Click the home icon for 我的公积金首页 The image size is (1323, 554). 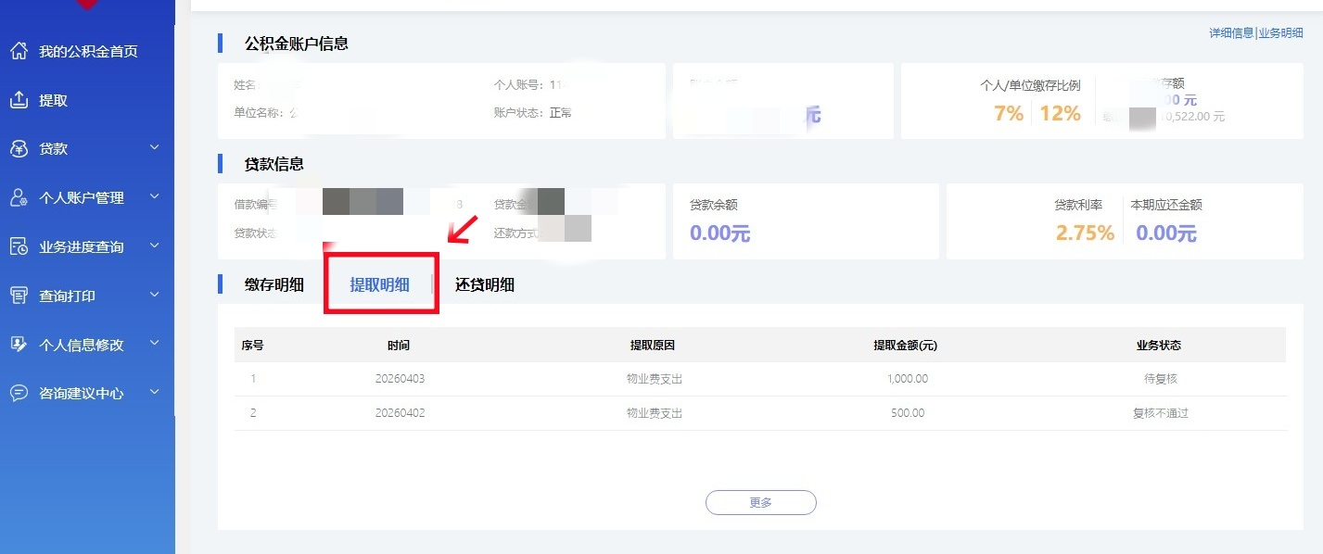click(x=19, y=51)
